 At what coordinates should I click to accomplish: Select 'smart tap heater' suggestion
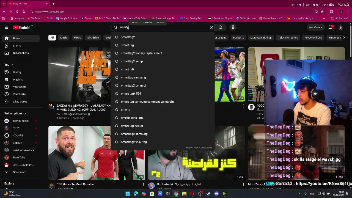(x=163, y=126)
